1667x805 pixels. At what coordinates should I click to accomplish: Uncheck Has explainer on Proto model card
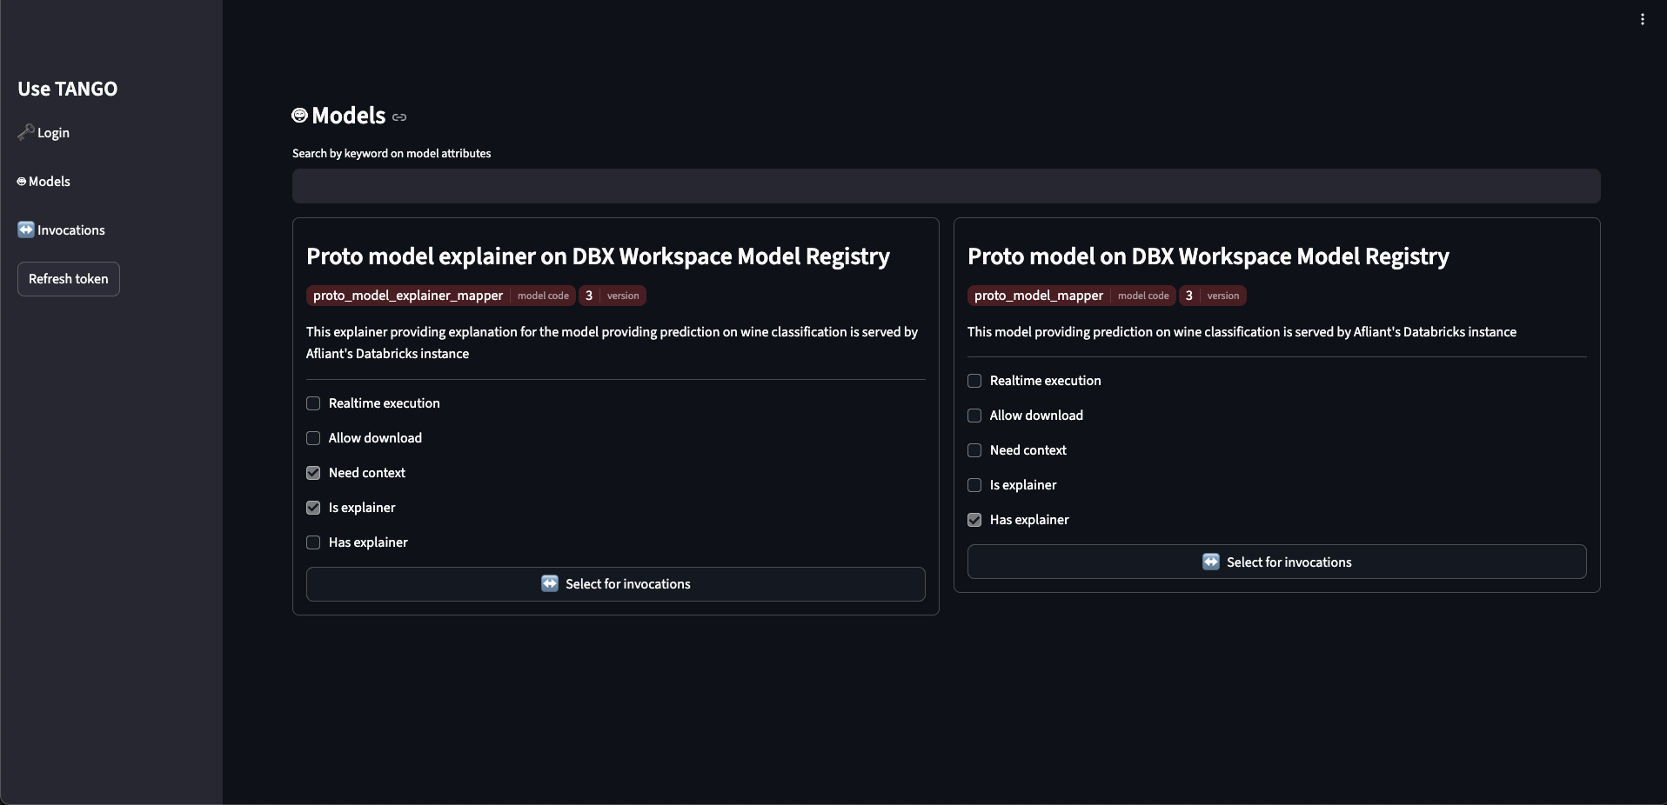974,520
